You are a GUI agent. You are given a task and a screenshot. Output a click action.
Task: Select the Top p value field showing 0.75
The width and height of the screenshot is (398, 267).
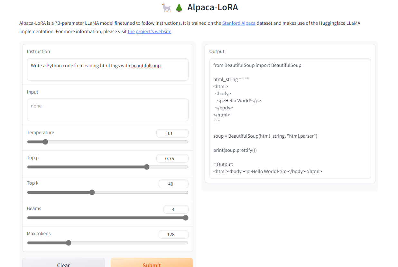pos(172,158)
